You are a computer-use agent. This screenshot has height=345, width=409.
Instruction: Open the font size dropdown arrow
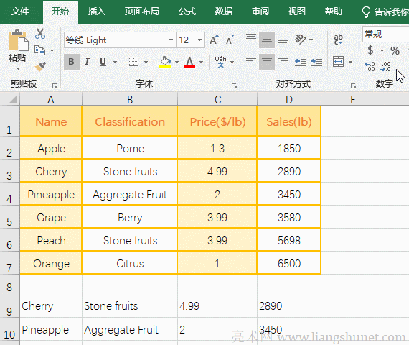[199, 40]
